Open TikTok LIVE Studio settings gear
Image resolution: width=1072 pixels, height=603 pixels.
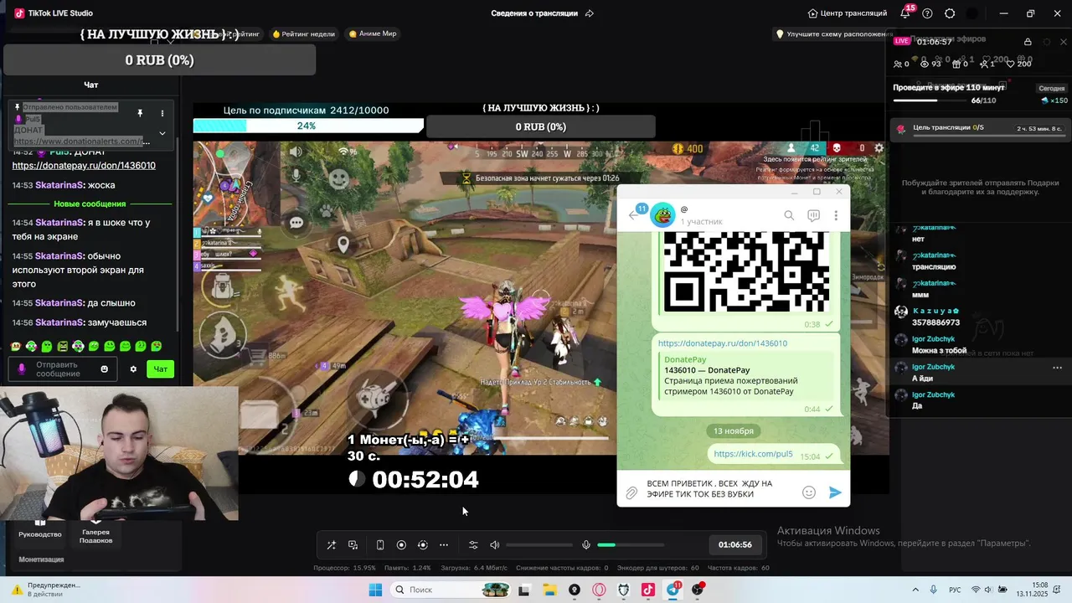coord(950,13)
